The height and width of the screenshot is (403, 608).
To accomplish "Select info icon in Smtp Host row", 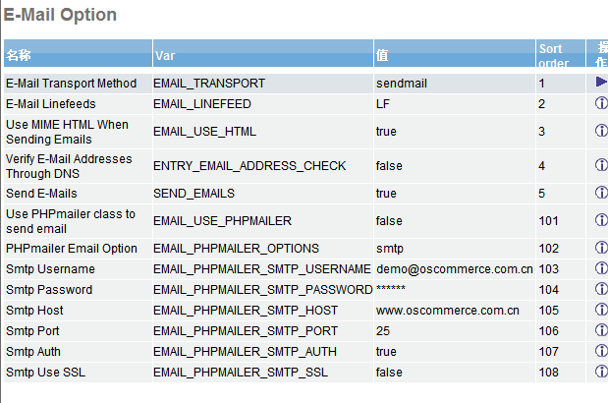I will click(601, 310).
